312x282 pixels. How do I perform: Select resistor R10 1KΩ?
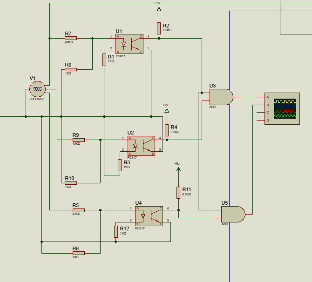(71, 183)
